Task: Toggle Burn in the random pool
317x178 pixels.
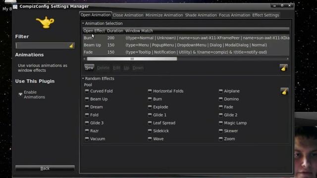Action: pyautogui.click(x=150, y=99)
